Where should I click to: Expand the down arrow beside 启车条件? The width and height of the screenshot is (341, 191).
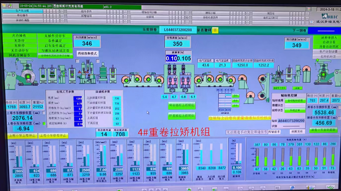[x=125, y=11]
